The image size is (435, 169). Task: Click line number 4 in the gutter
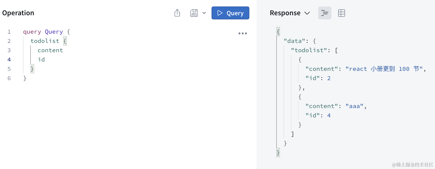pyautogui.click(x=9, y=60)
